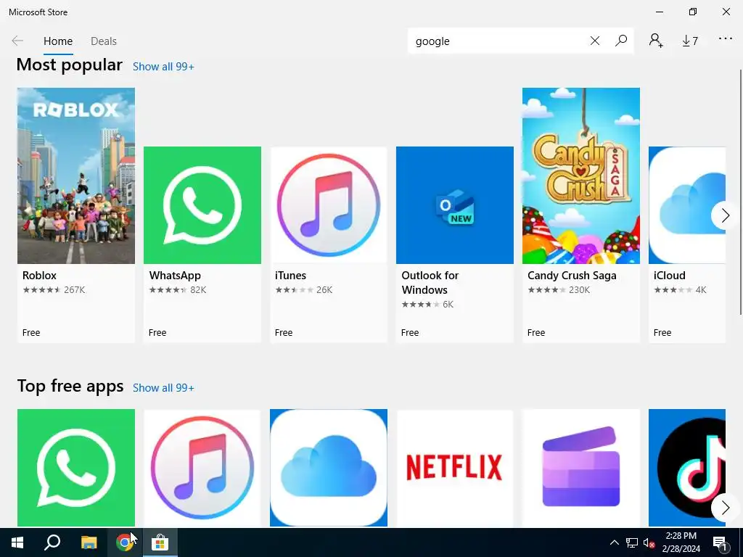The height and width of the screenshot is (557, 743).
Task: Switch to the Home tab
Action: tap(58, 41)
